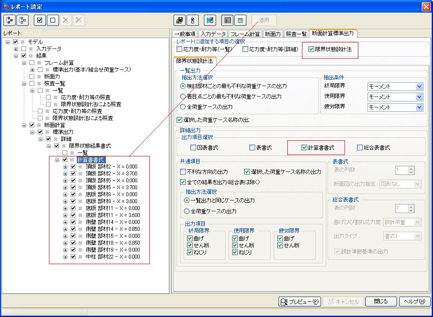Open the 一般事項 tab
This screenshot has height=317, width=433.
[x=185, y=34]
